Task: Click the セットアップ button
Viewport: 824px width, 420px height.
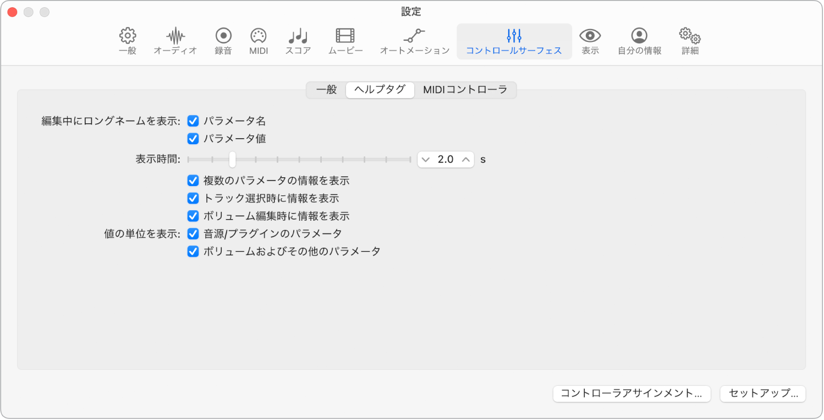Action: coord(762,394)
